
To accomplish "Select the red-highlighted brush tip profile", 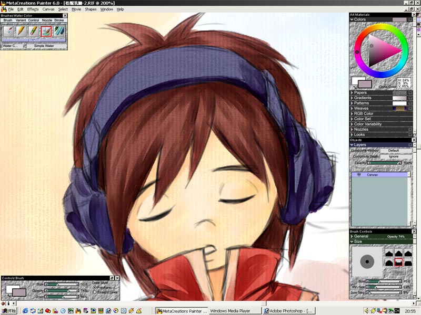I will coord(398,261).
